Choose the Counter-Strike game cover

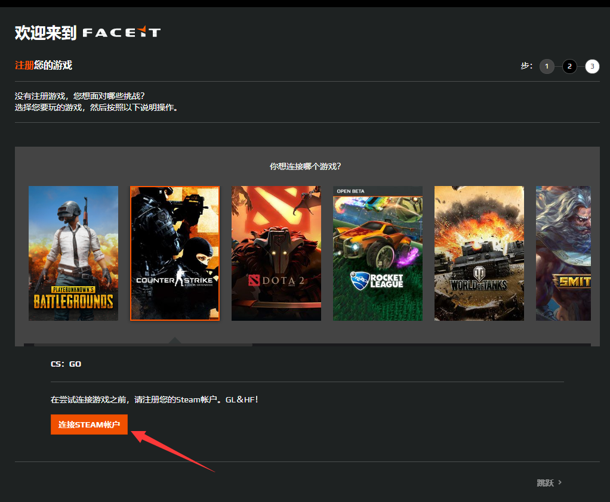175,253
